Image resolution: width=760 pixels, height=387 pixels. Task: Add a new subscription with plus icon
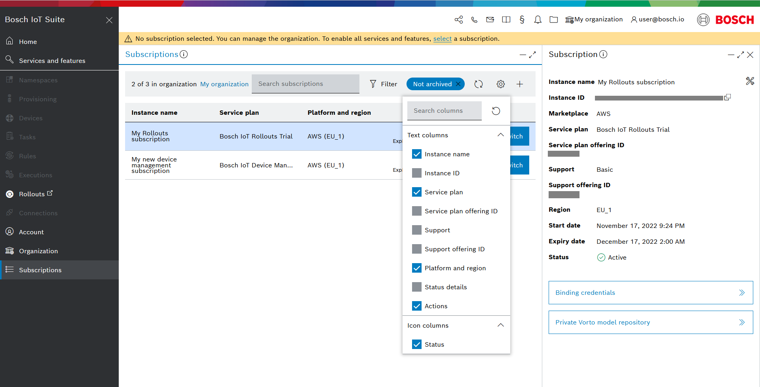(x=520, y=84)
